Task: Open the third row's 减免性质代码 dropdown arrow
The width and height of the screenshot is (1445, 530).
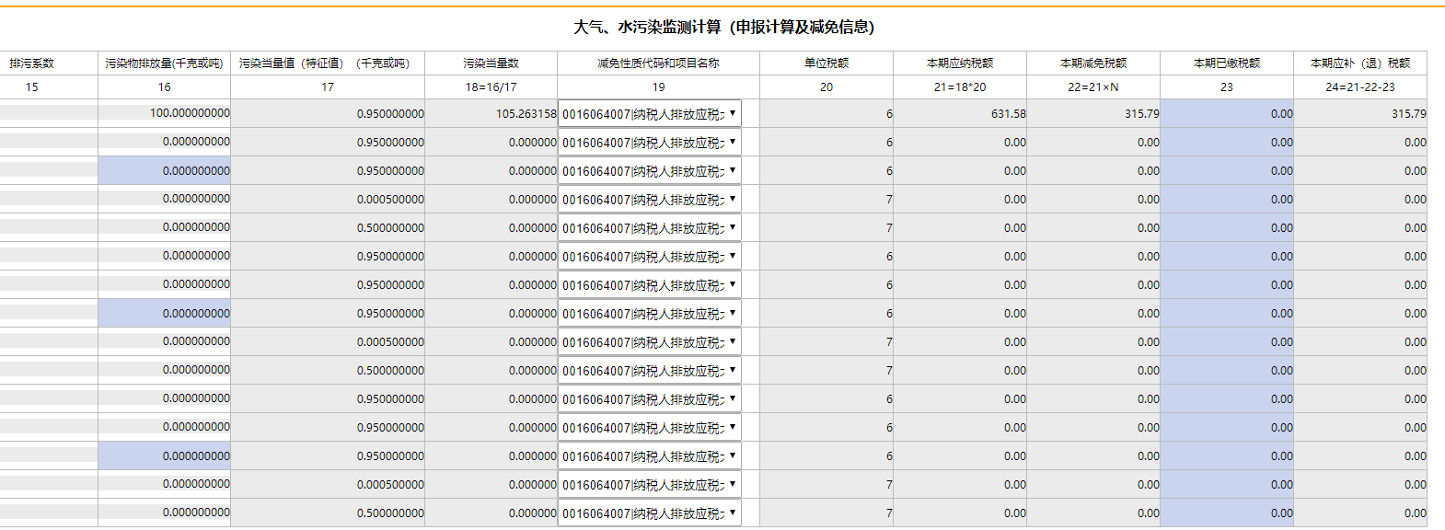Action: (x=733, y=171)
